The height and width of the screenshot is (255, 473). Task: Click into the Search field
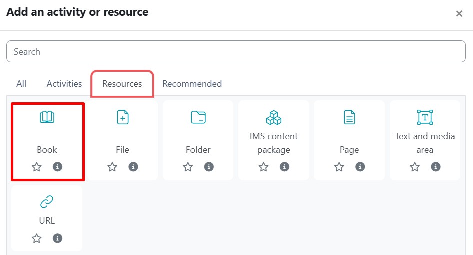pyautogui.click(x=236, y=52)
